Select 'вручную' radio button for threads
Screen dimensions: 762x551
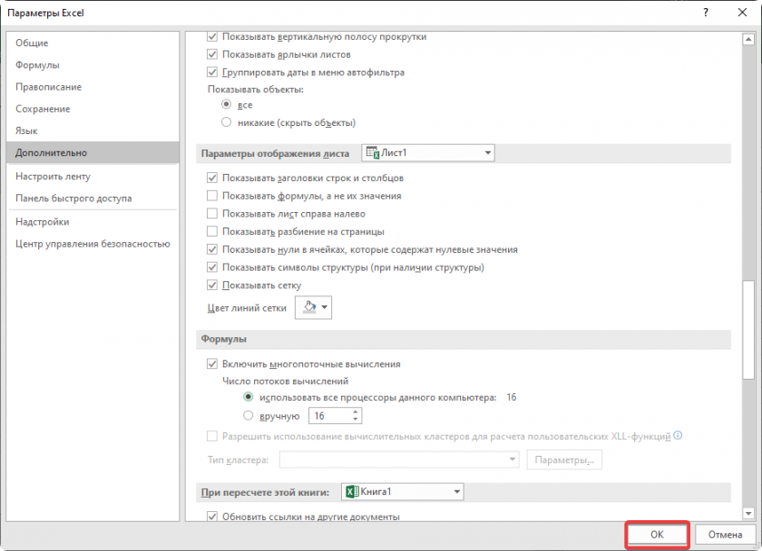click(x=249, y=416)
